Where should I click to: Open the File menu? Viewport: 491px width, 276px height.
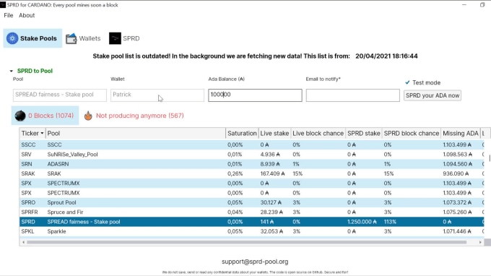pos(9,15)
